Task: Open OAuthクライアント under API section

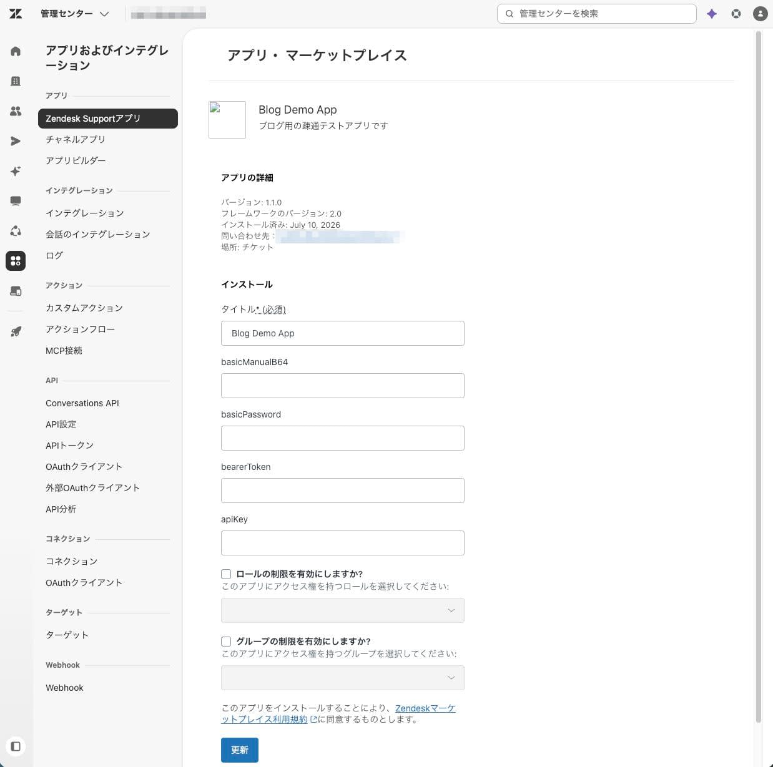Action: (84, 467)
